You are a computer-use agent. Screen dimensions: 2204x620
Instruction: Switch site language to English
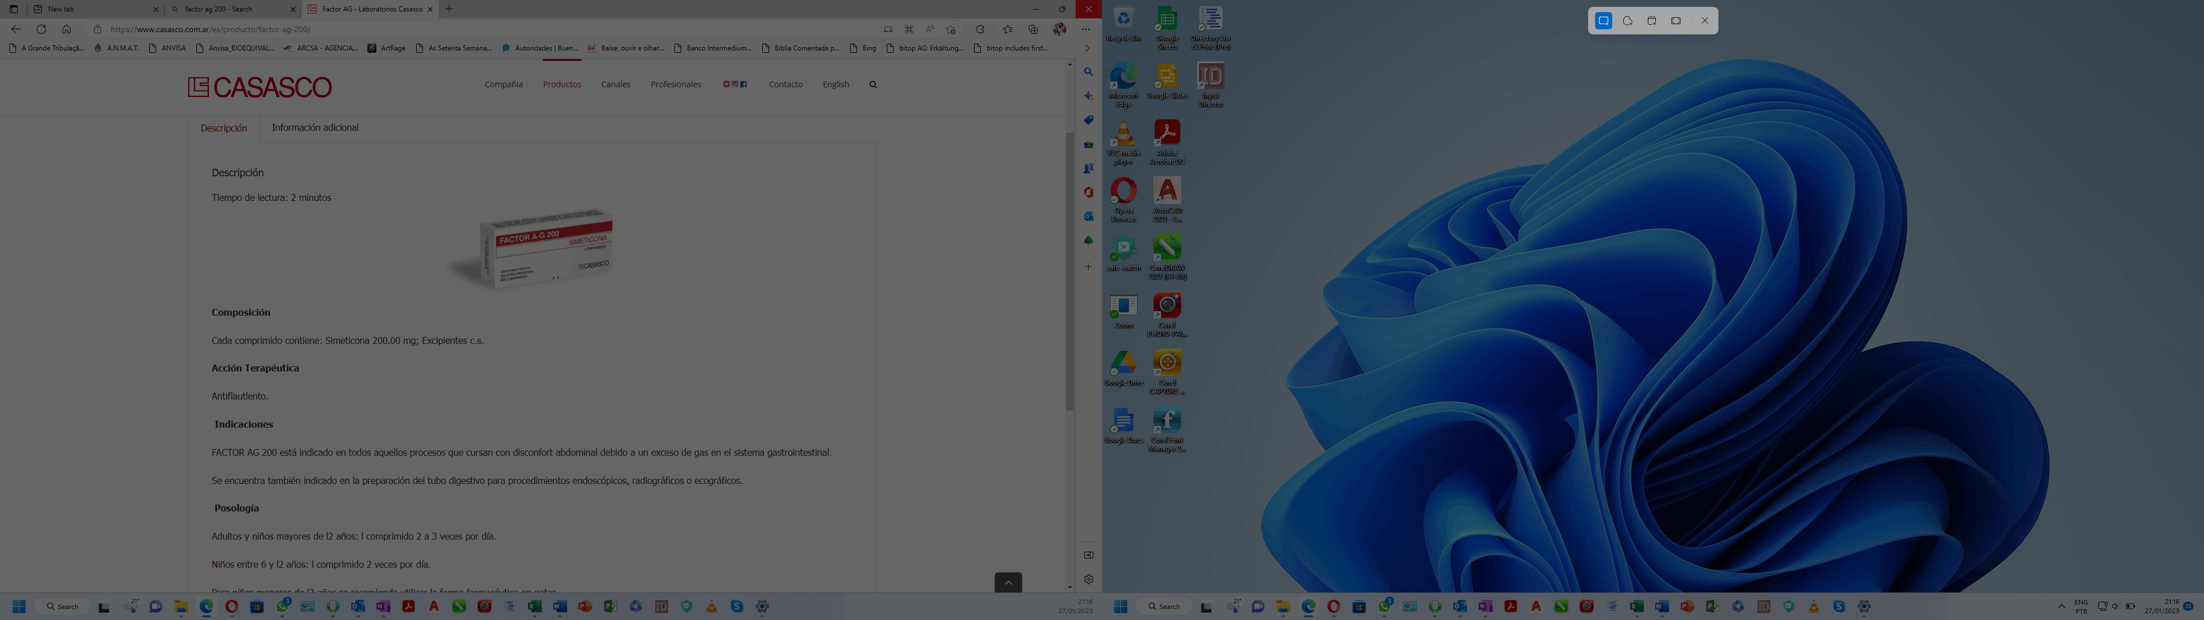click(835, 84)
